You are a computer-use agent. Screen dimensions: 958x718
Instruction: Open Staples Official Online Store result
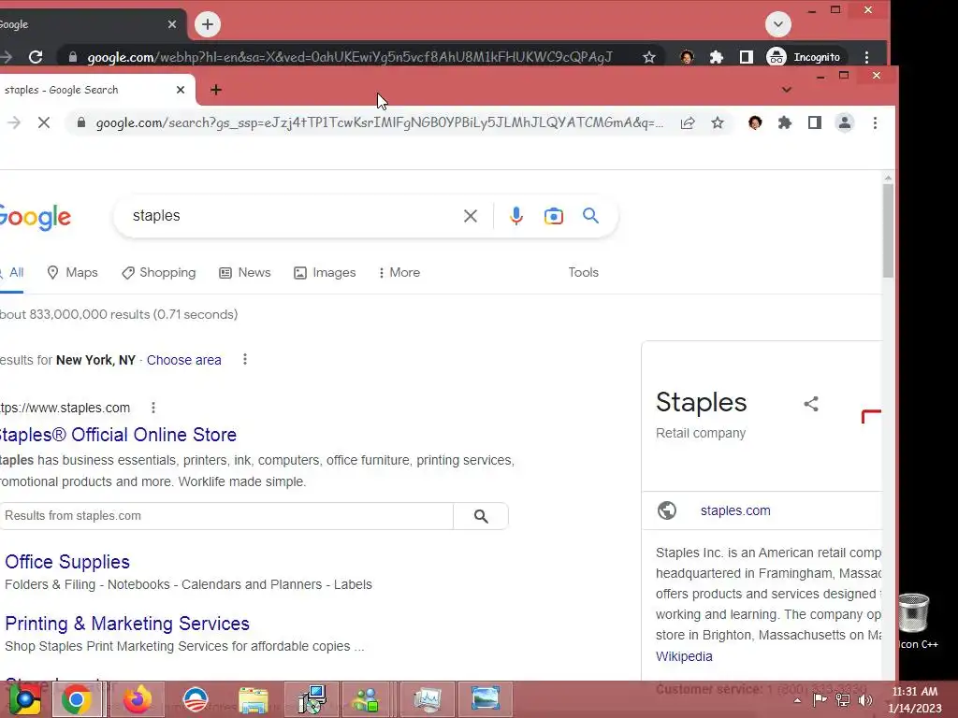pyautogui.click(x=118, y=435)
